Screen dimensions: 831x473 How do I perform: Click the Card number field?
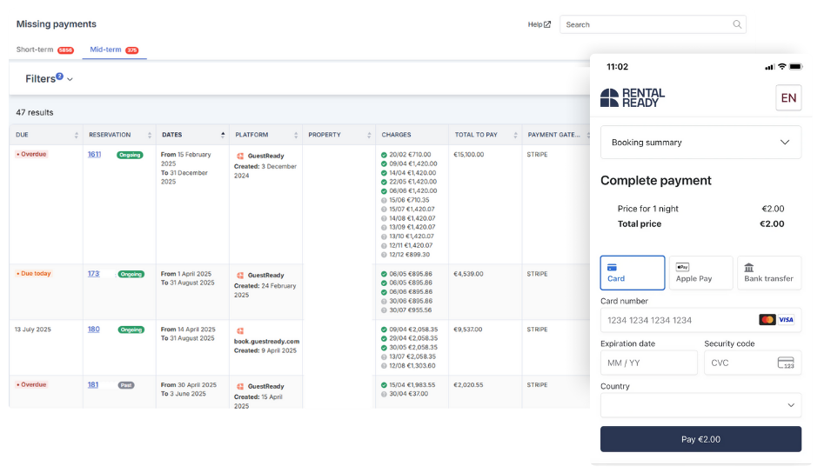click(x=700, y=320)
